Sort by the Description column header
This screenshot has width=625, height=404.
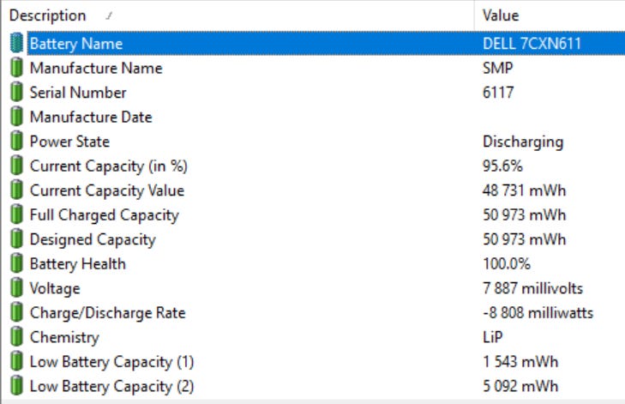[48, 15]
